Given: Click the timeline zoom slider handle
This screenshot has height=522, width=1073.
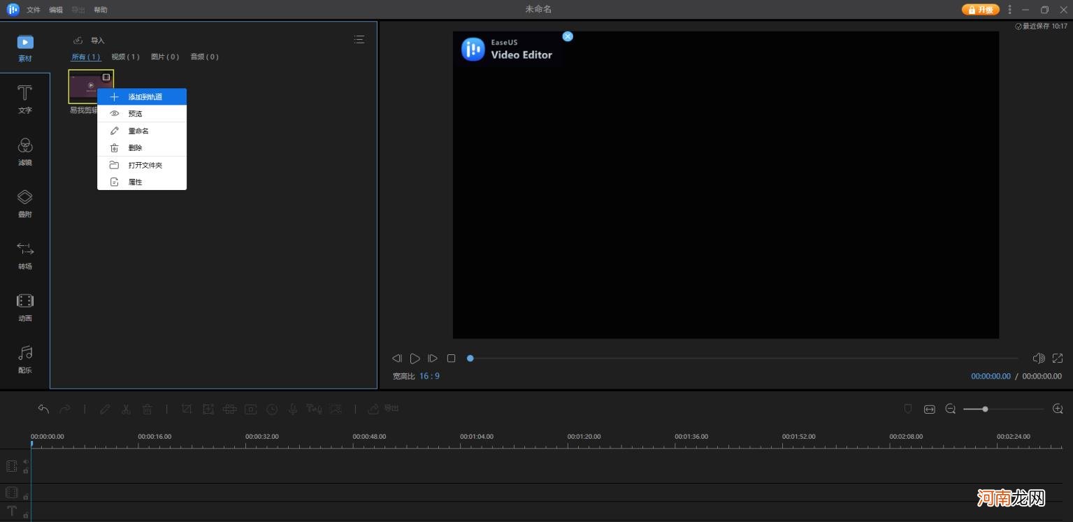Looking at the screenshot, I should (985, 409).
